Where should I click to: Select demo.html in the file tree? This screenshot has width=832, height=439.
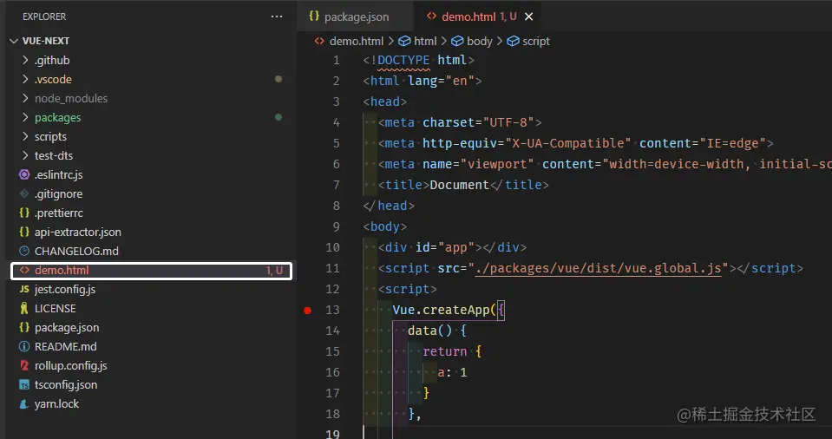click(x=151, y=270)
